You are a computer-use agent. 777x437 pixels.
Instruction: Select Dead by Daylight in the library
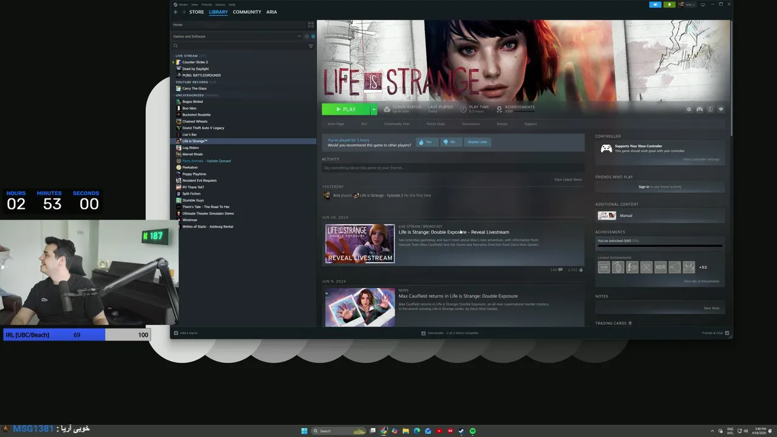coord(195,69)
